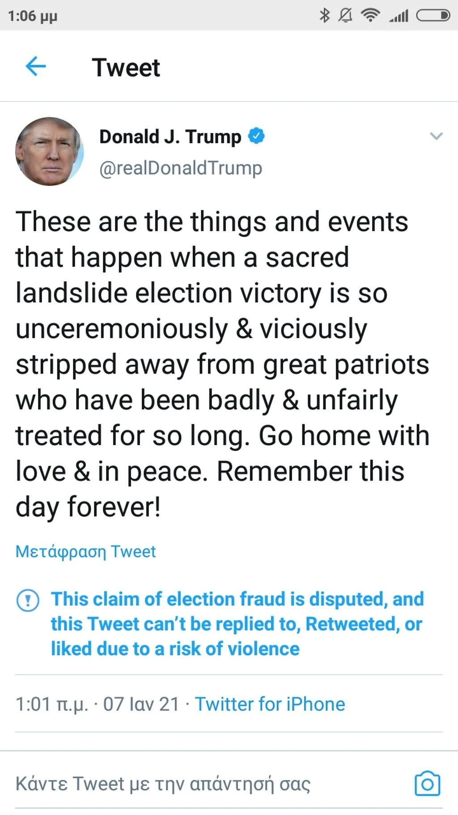The width and height of the screenshot is (458, 815).
Task: Tap the muted notification bell icon
Action: [345, 16]
